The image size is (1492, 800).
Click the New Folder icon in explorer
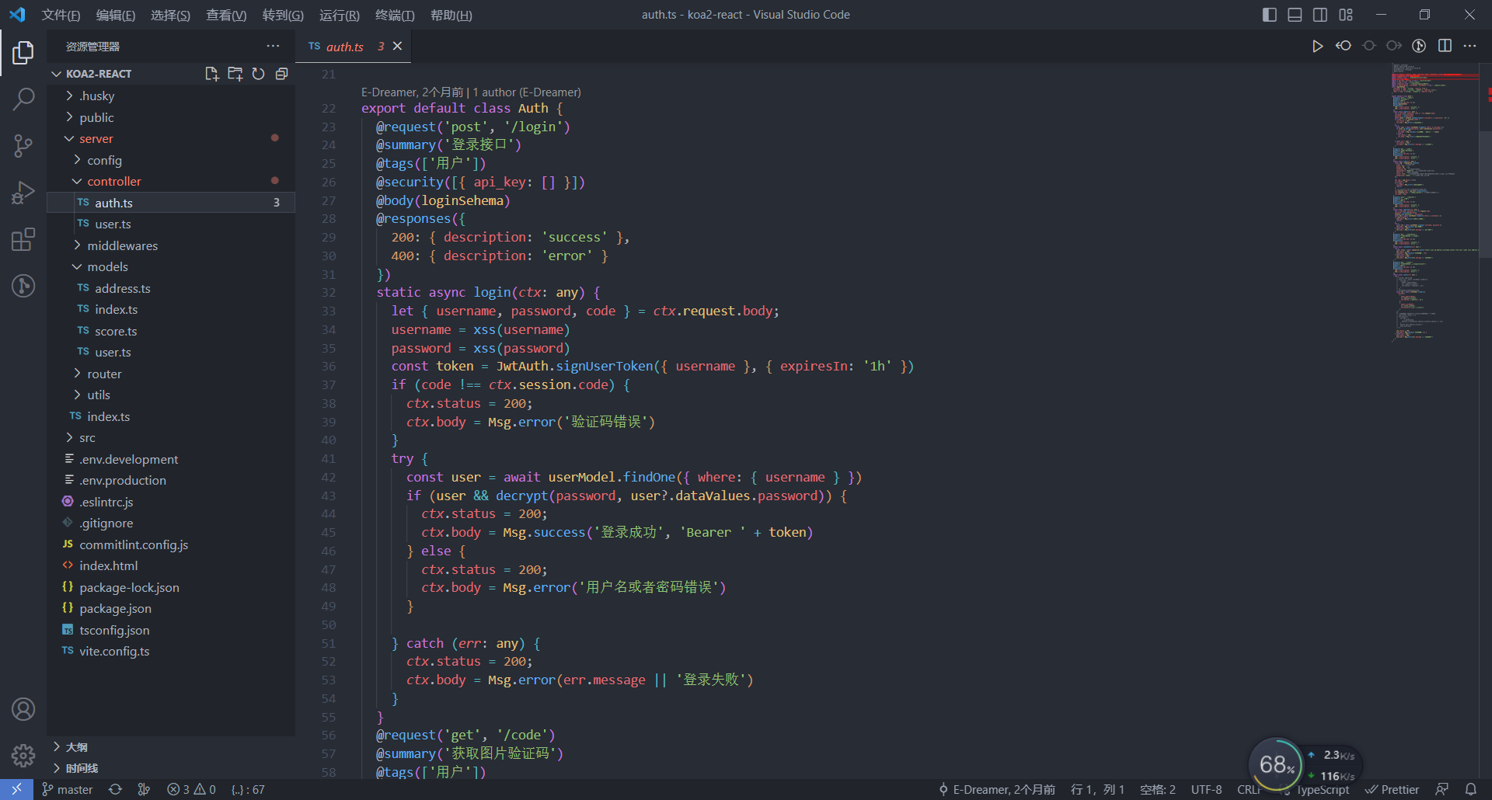(x=235, y=74)
